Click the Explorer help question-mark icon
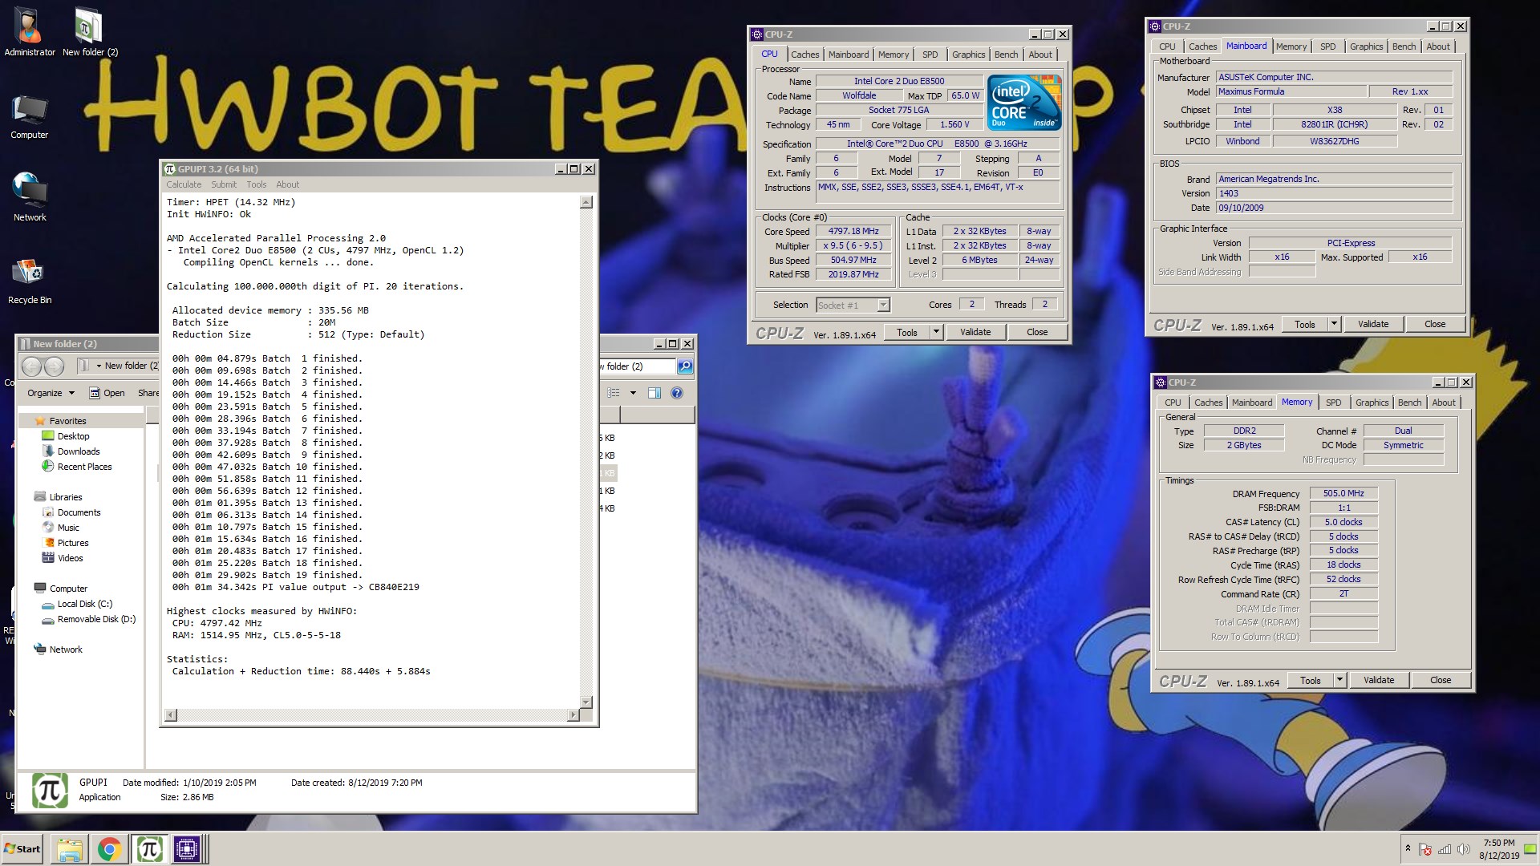Image resolution: width=1540 pixels, height=866 pixels. tap(677, 393)
